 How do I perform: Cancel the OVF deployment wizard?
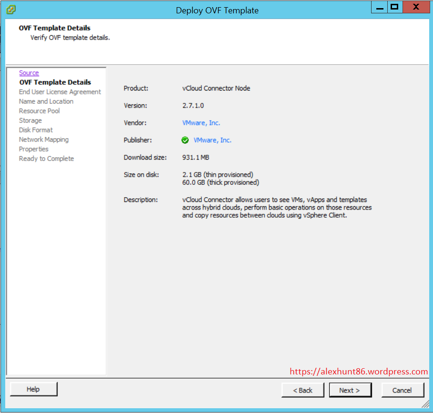pyautogui.click(x=403, y=390)
